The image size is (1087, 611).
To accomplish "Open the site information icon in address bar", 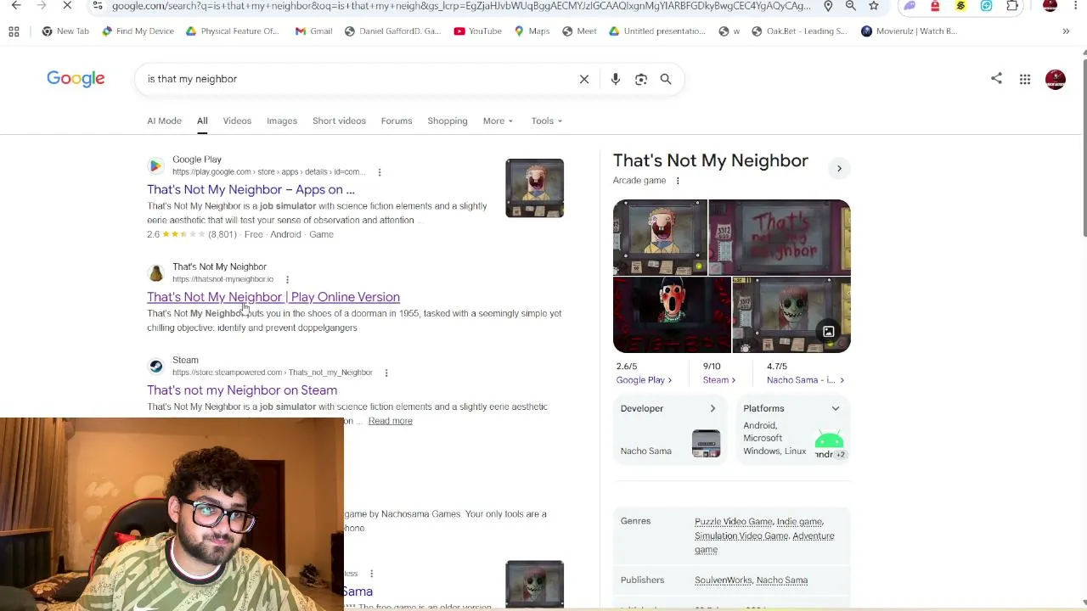I will tap(98, 6).
